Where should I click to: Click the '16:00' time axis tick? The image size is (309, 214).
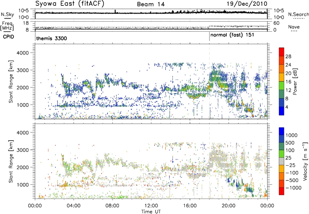(x=190, y=206)
